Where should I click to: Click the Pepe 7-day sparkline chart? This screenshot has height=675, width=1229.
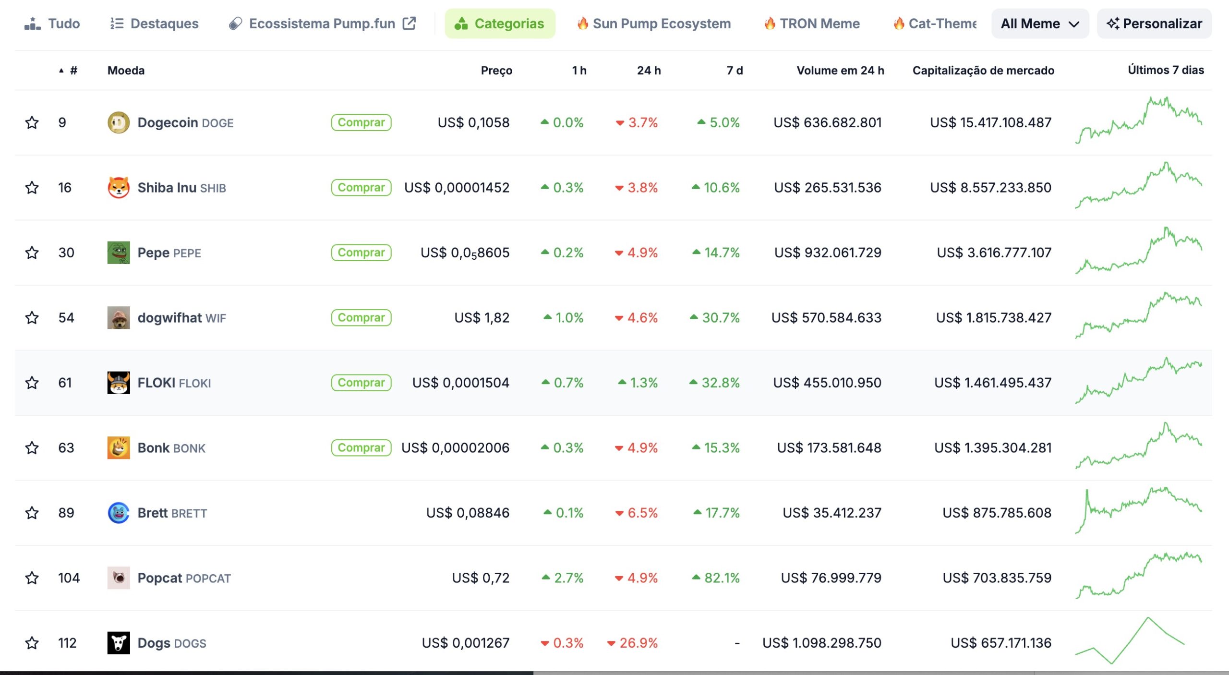click(x=1139, y=250)
